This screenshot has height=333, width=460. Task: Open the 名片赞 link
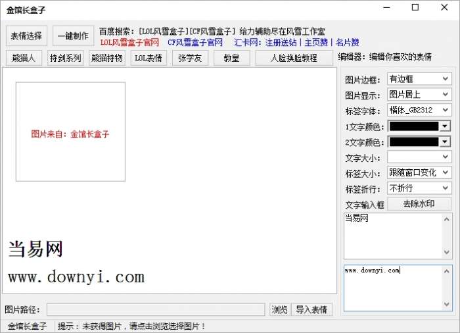(x=348, y=42)
